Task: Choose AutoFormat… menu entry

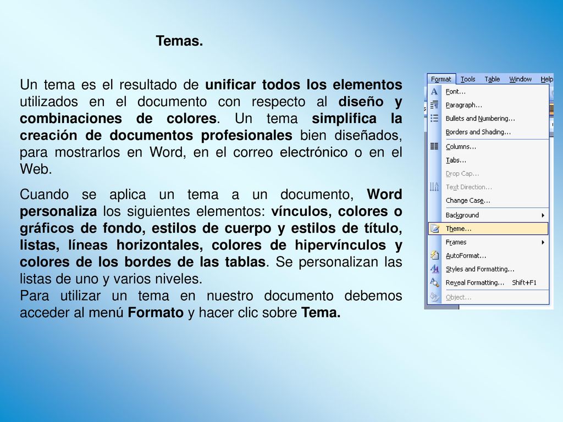Action: click(x=488, y=256)
